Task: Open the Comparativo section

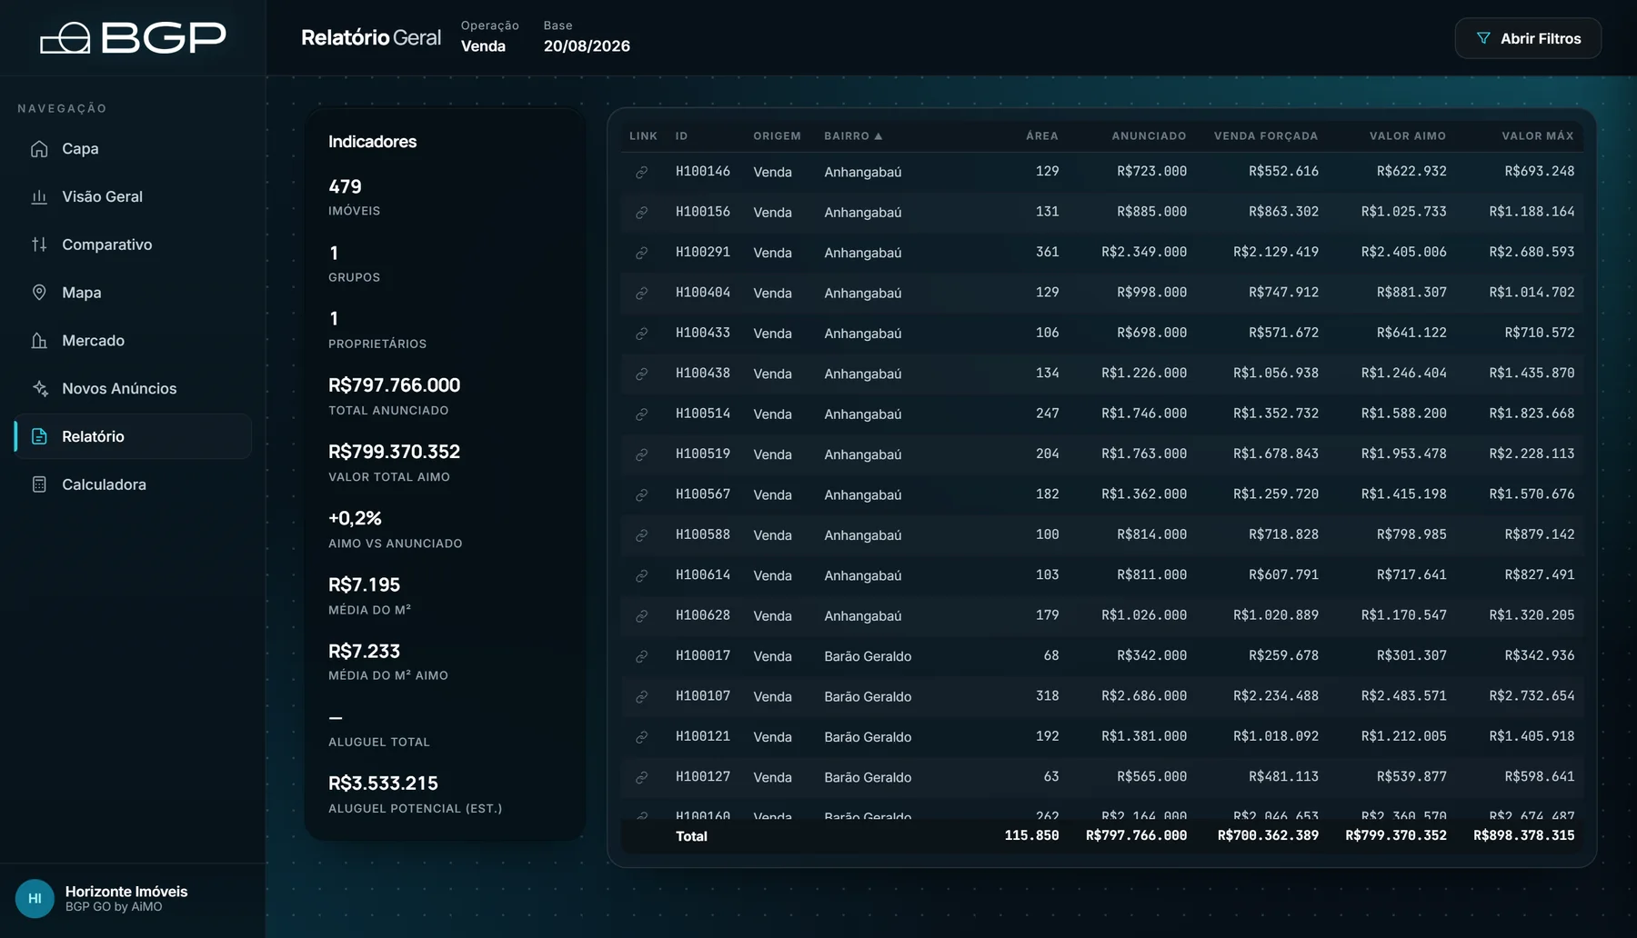Action: coord(133,244)
